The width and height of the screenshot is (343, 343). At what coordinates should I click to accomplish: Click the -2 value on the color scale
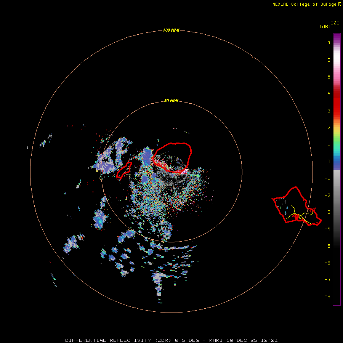[x=327, y=196]
